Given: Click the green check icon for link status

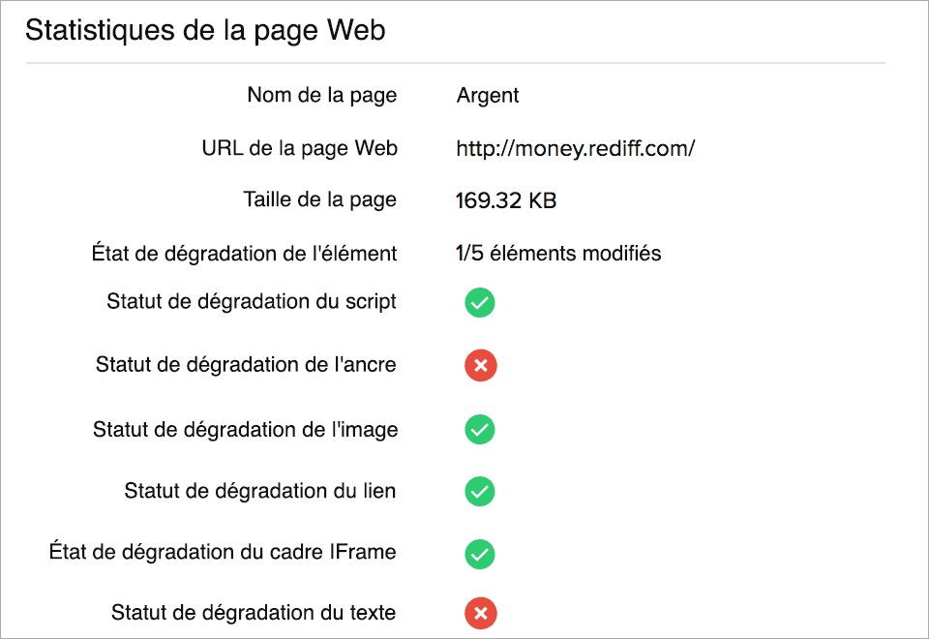Looking at the screenshot, I should tap(480, 492).
